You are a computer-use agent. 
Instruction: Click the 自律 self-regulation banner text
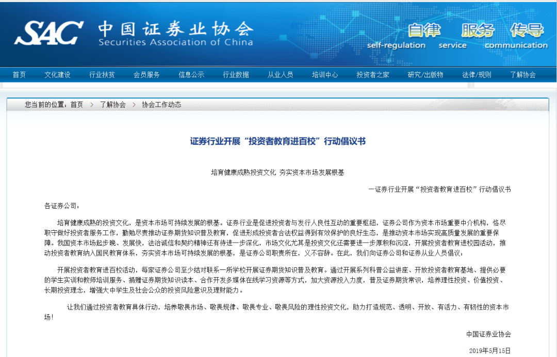tap(424, 31)
